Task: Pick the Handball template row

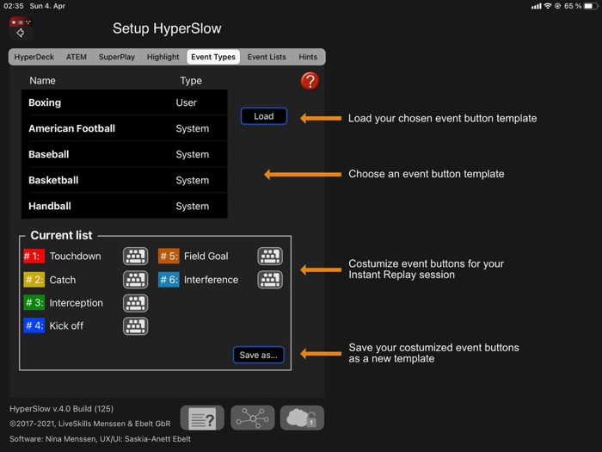Action: click(x=125, y=206)
